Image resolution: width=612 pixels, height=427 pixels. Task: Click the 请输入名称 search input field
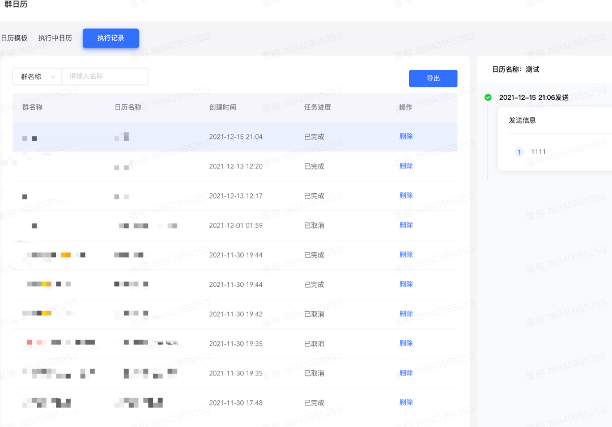pos(104,77)
